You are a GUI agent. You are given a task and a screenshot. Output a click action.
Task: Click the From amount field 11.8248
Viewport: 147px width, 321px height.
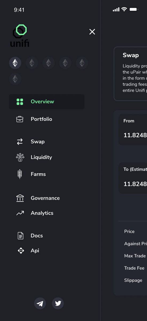coord(135,135)
